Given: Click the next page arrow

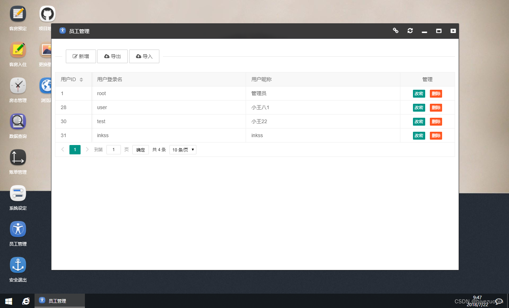Looking at the screenshot, I should click(87, 150).
